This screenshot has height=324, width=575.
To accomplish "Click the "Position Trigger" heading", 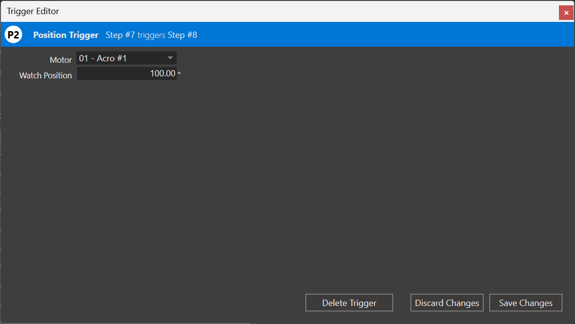I will click(66, 35).
